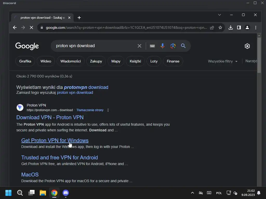
Task: Click the magnifier search button
Action: (x=183, y=46)
